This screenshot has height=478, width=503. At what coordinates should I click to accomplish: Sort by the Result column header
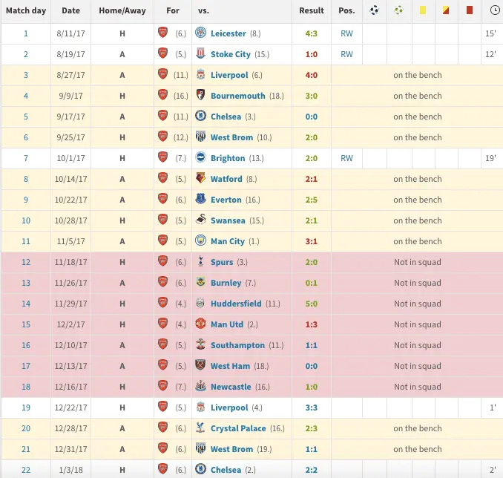coord(312,10)
